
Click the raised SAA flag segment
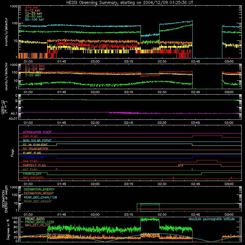[207, 160]
